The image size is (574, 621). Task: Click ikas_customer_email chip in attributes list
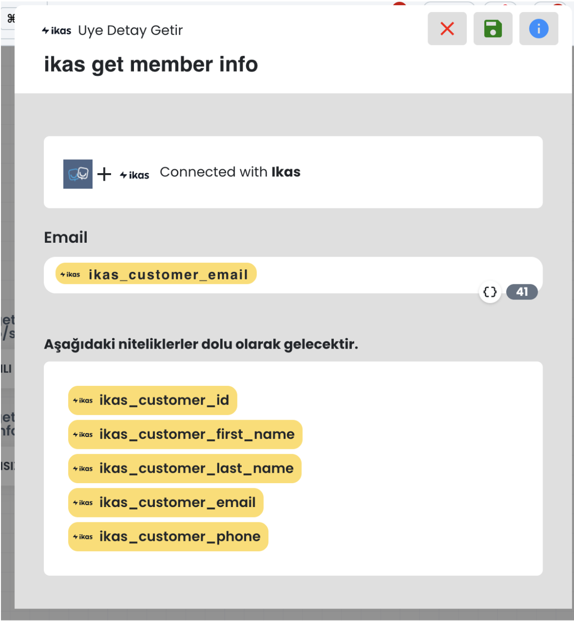(165, 503)
